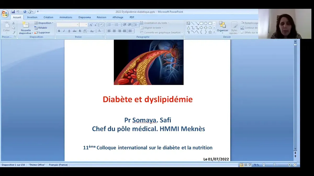Open the Disposition layout dropdown
Image resolution: width=314 pixels, height=176 pixels.
click(44, 23)
